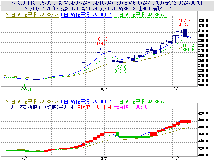This screenshot has height=163, width=214.
Task: Click the lower chart '10/1' date label
Action: coord(176,159)
